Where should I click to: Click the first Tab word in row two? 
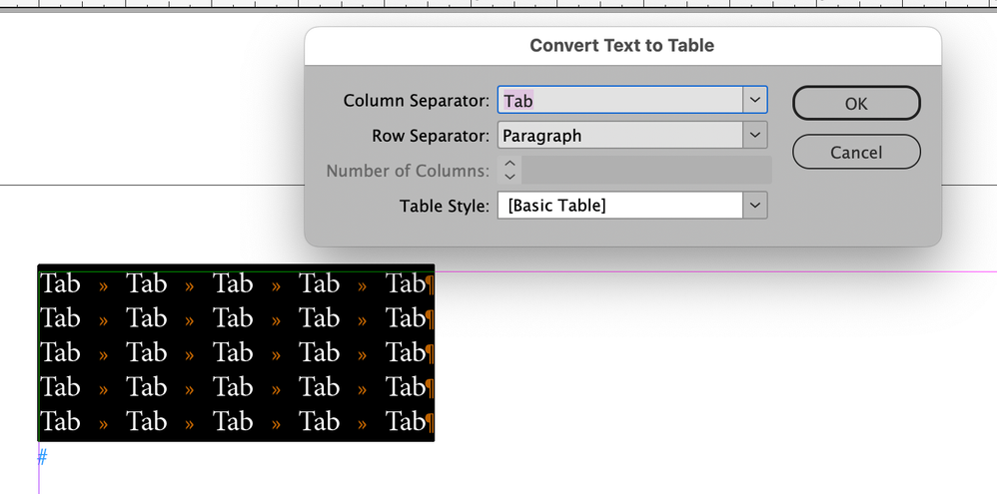click(60, 318)
